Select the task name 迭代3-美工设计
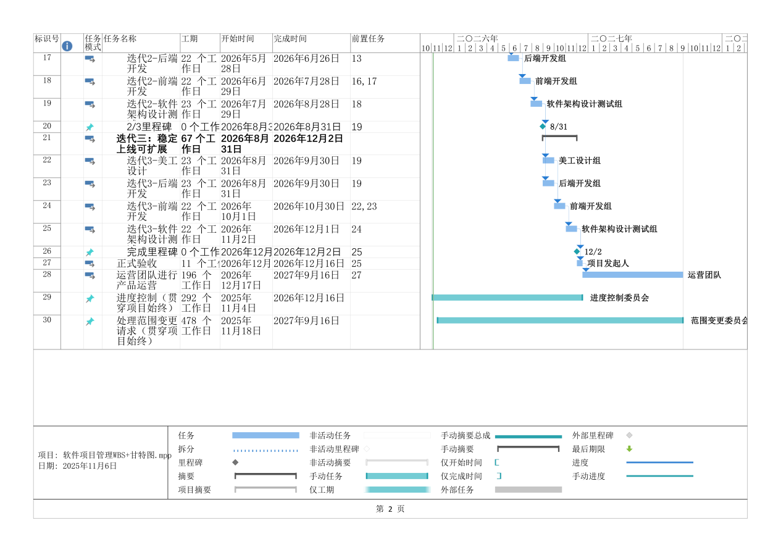The width and height of the screenshot is (781, 552). [x=152, y=166]
